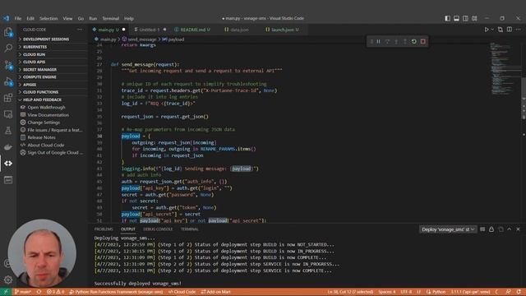Open the Docker view
The height and width of the screenshot is (296, 526).
pos(8,147)
